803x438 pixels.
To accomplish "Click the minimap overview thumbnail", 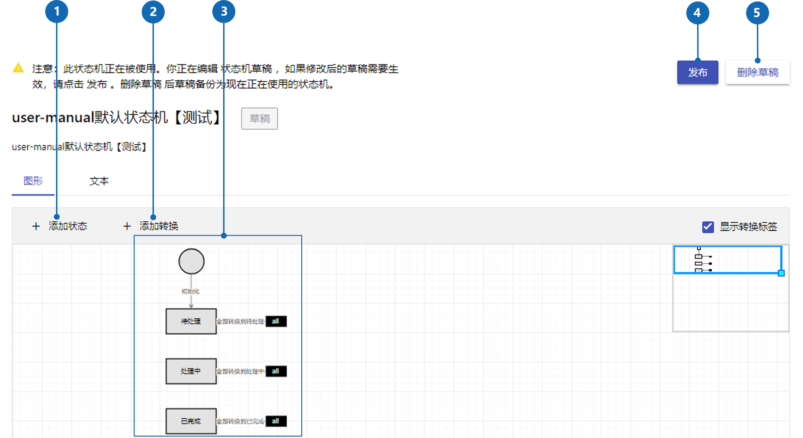I will [731, 289].
